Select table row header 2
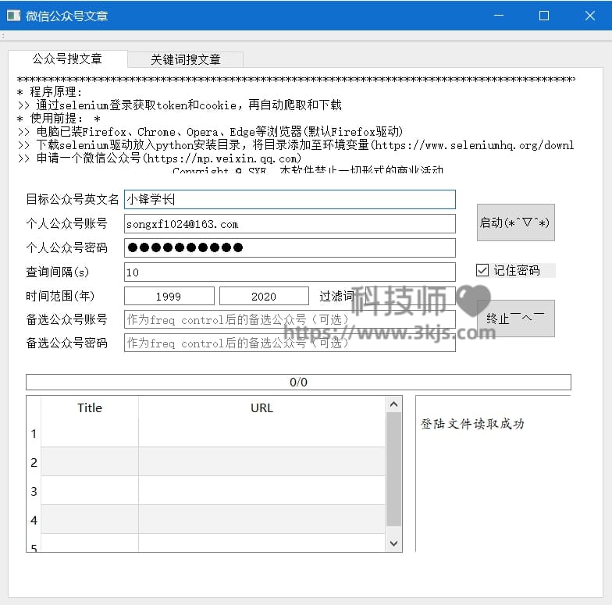 coord(34,462)
